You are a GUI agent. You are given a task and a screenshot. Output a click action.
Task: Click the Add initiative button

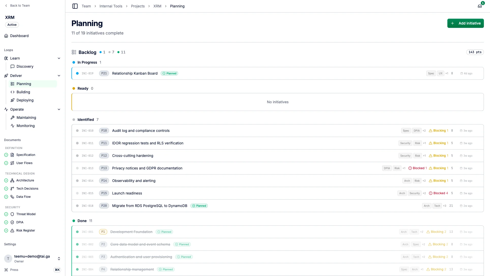[465, 23]
